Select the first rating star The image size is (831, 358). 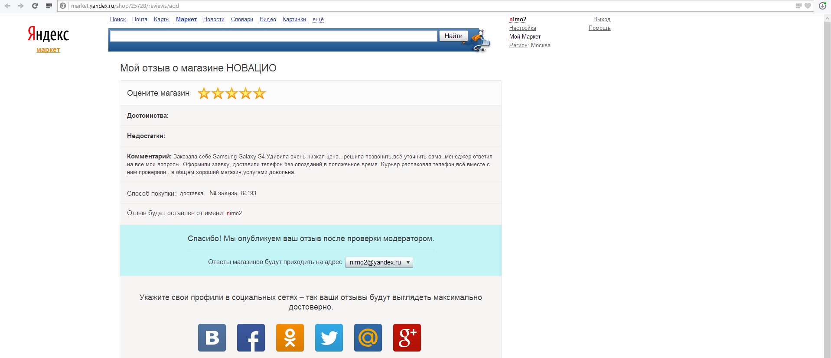coord(204,93)
